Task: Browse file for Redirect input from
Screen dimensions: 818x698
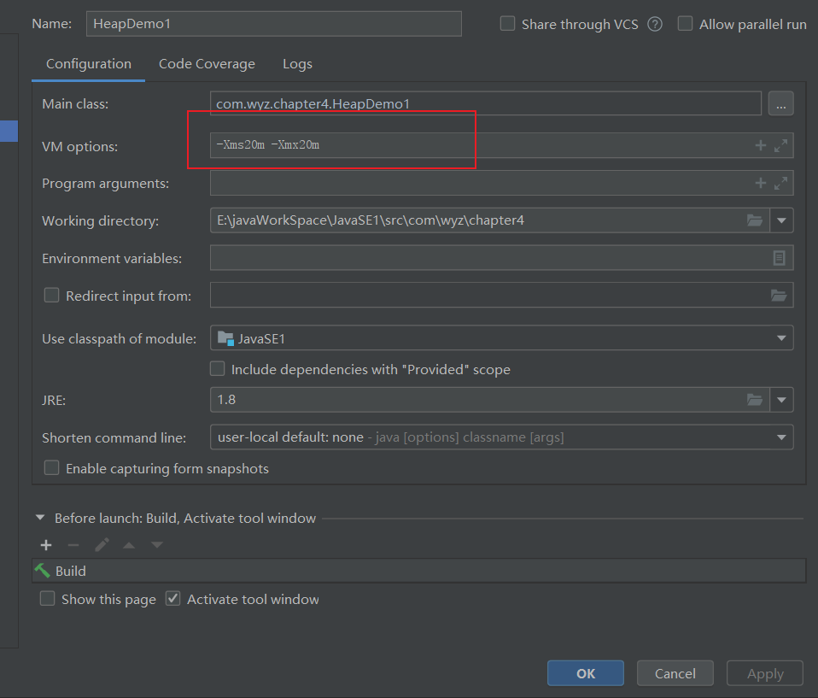Action: click(x=778, y=296)
